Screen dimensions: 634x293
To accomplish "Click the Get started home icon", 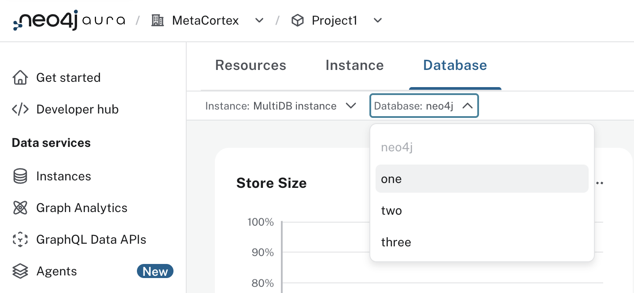I will 20,77.
